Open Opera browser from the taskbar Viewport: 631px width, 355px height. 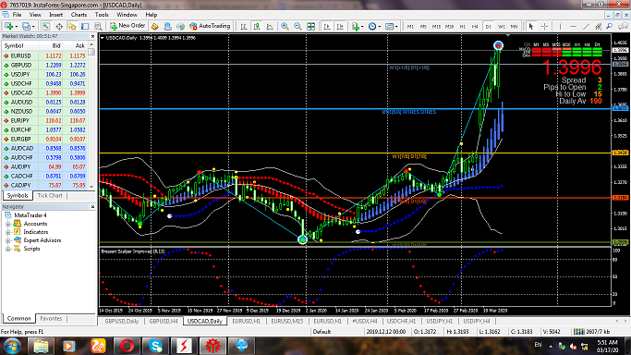127,346
